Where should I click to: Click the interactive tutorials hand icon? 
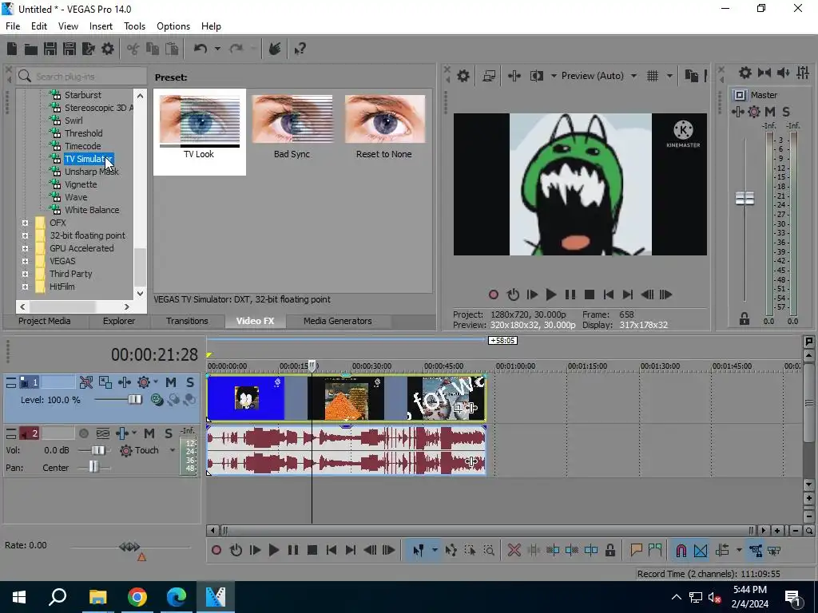[275, 49]
